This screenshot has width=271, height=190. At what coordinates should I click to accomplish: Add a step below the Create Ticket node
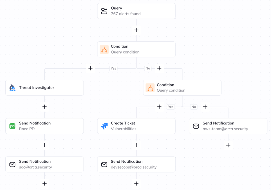[x=136, y=145]
